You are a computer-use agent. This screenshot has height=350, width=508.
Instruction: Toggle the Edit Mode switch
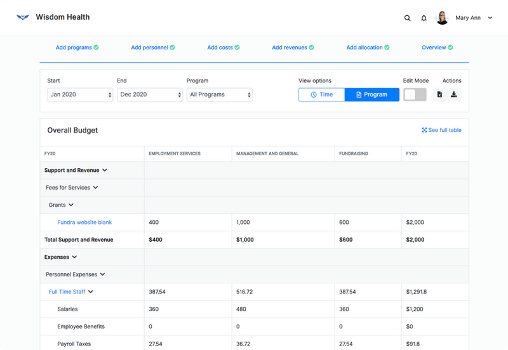[x=415, y=94]
